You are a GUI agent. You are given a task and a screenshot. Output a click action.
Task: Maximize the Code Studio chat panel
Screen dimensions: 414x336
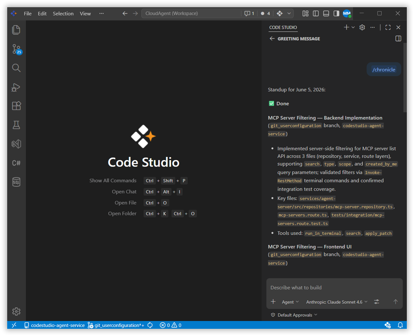click(388, 27)
